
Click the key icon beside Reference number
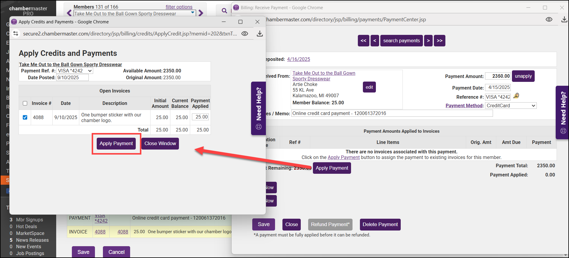click(516, 96)
